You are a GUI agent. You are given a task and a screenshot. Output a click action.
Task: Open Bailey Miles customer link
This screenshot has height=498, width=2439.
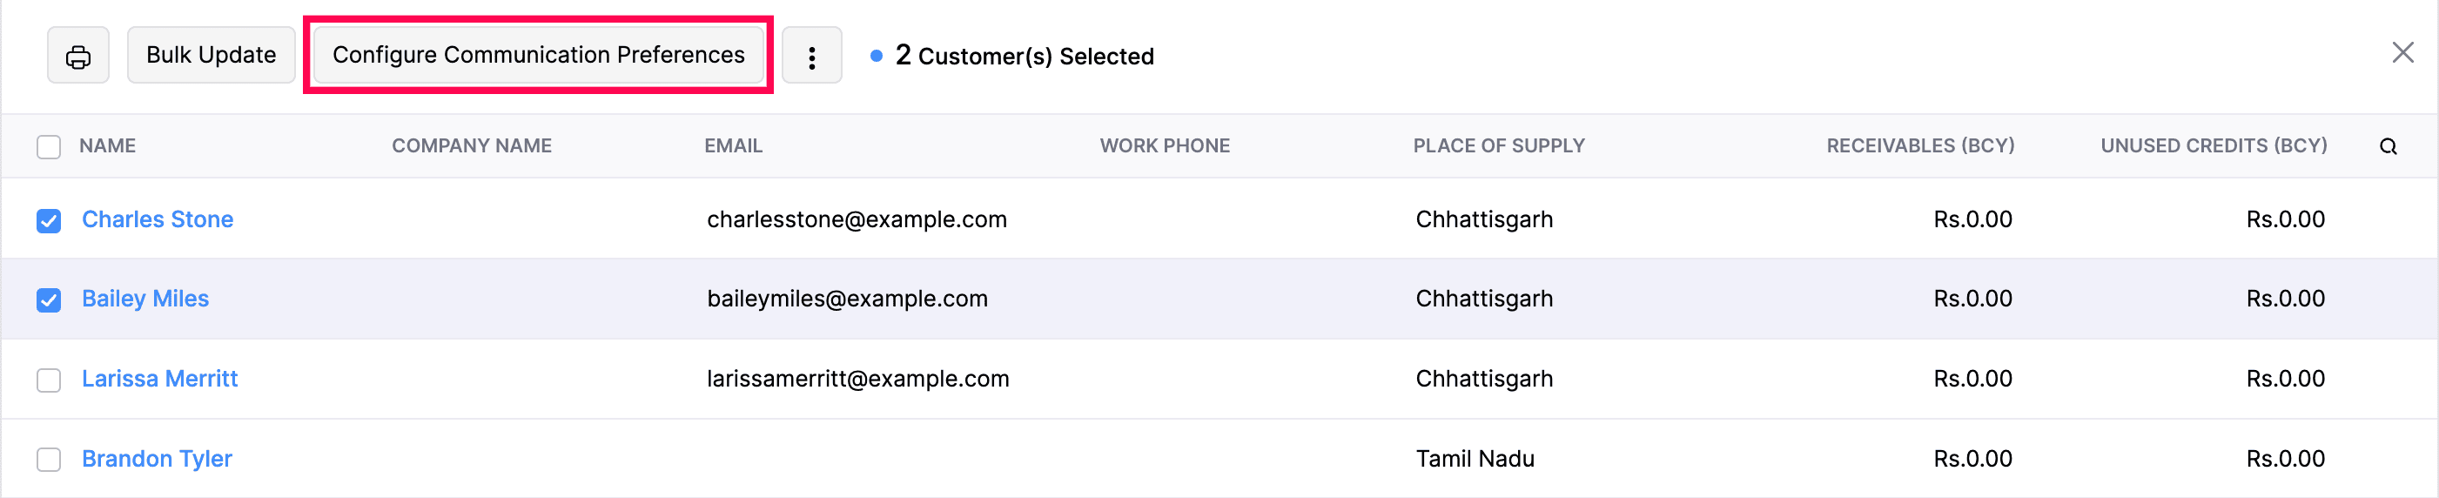(144, 299)
